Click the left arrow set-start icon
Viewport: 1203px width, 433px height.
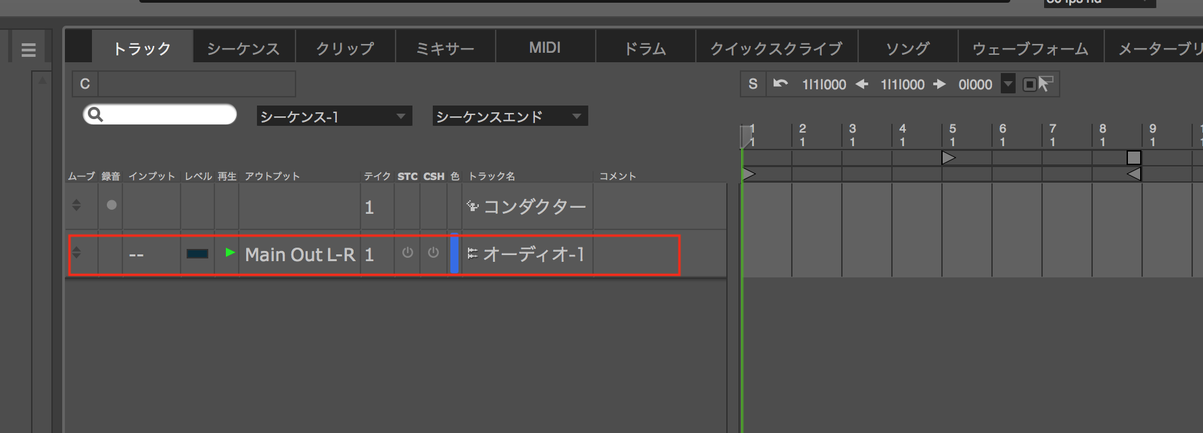[862, 84]
